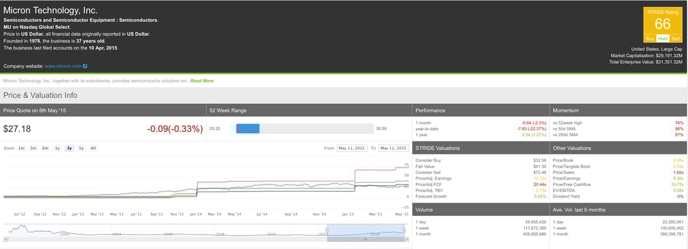Click the Price/Sales value 1.92x

coord(679,173)
